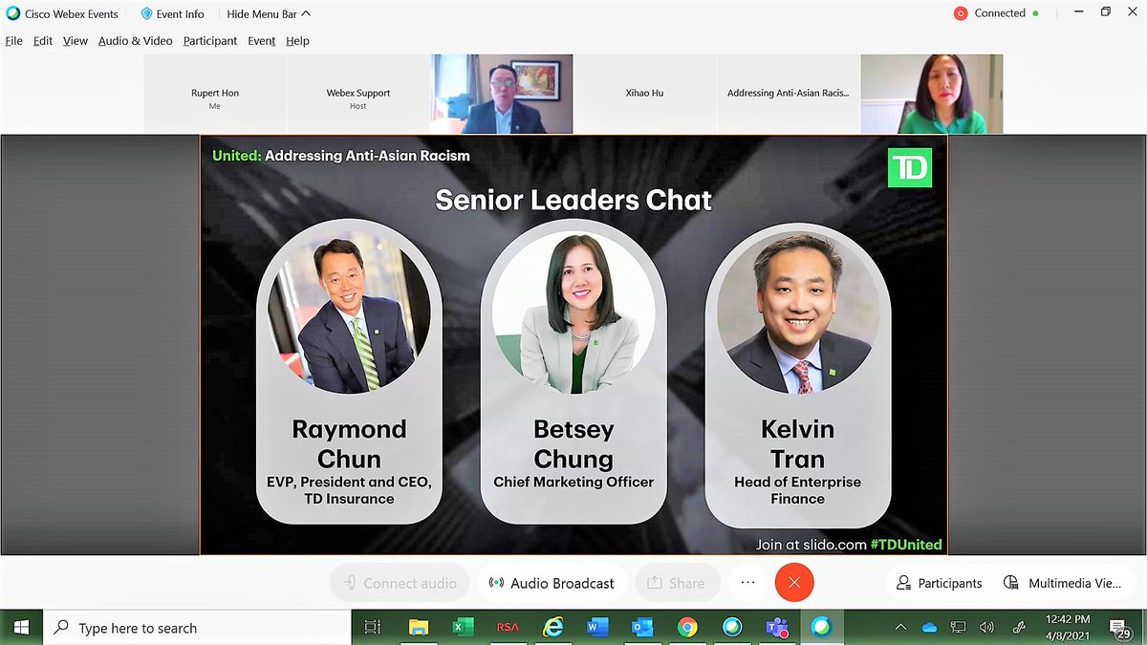Click the Cisco Webex Events logo icon
1147x645 pixels.
click(x=13, y=13)
